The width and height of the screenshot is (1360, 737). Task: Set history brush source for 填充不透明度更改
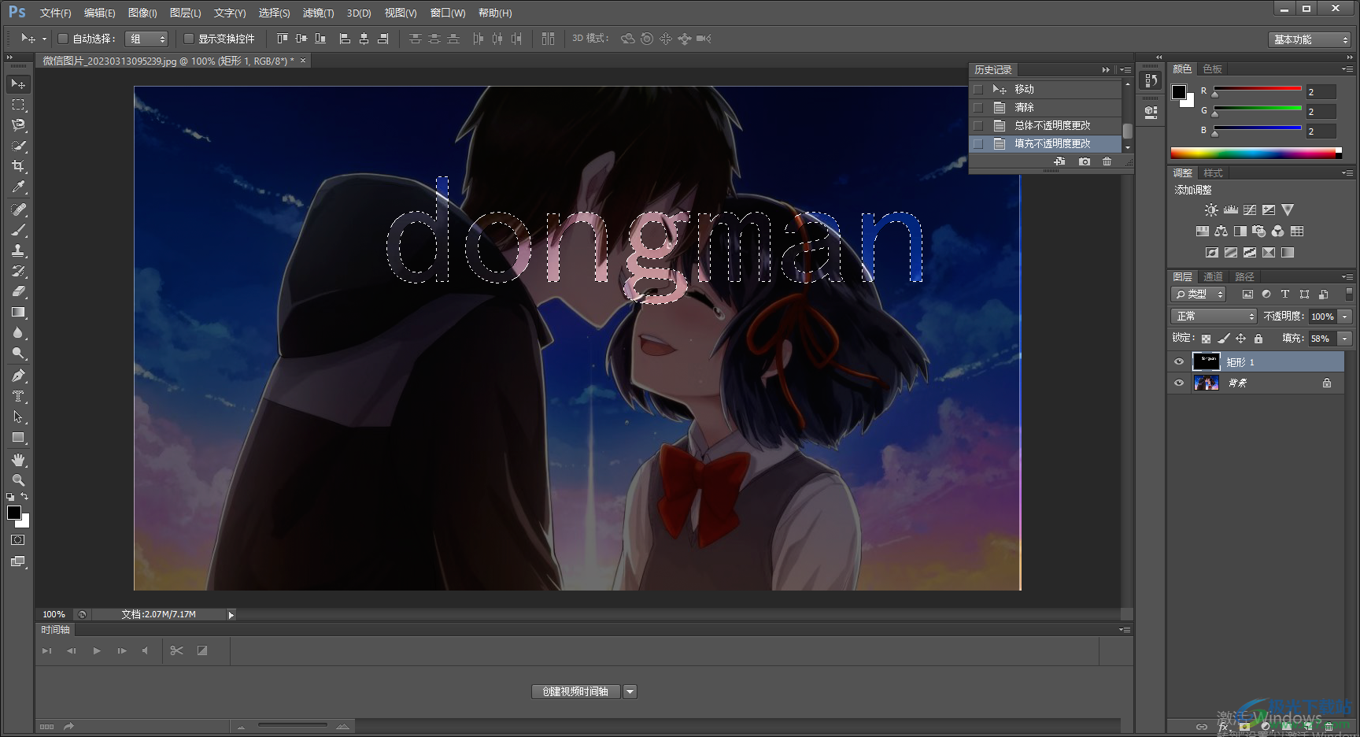[x=978, y=144]
